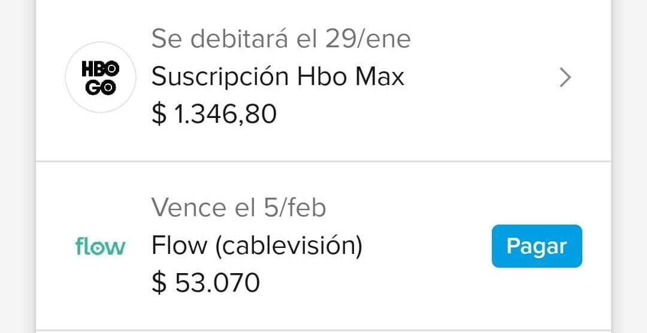Image resolution: width=647 pixels, height=333 pixels.
Task: Select the Flow (cablevisión) title
Action: pos(257,246)
